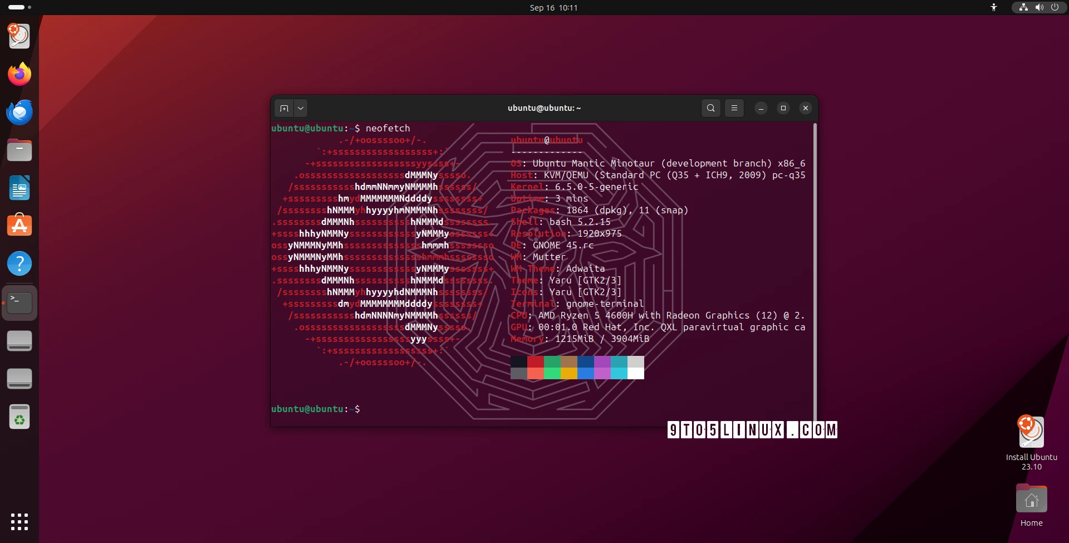This screenshot has height=543, width=1069.
Task: Open a new terminal tab
Action: coord(284,108)
